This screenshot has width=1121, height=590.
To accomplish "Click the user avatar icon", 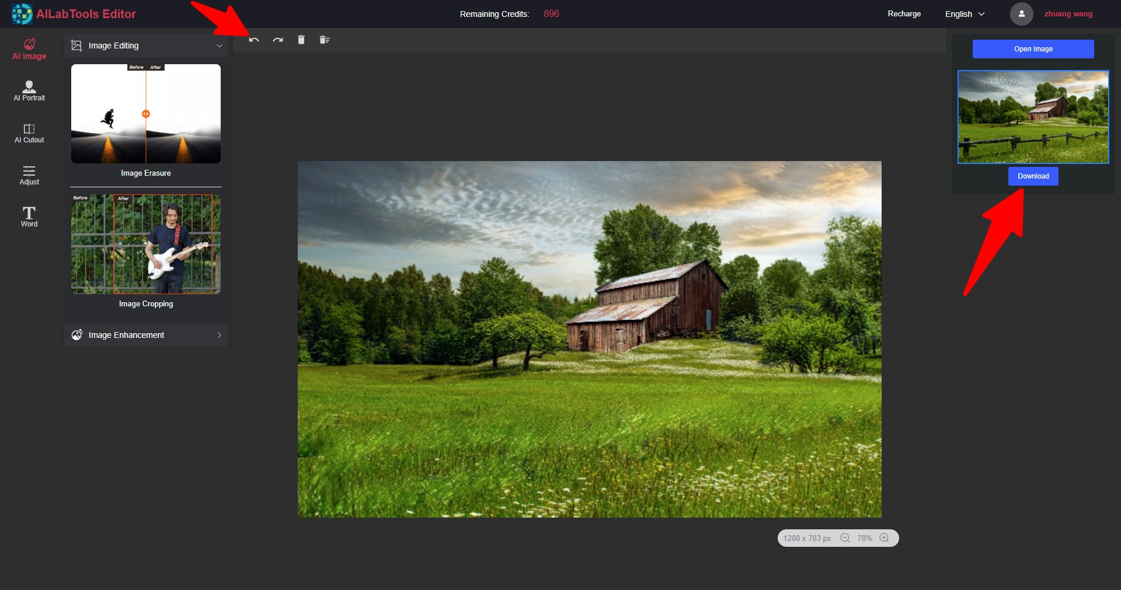I will click(x=1022, y=14).
